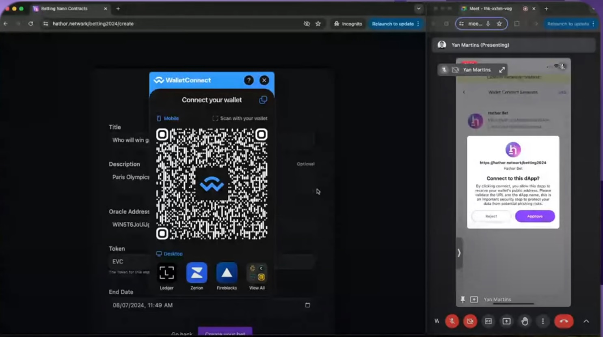603x337 pixels.
Task: Copy the WalletConnect link to clipboard
Action: 263,100
